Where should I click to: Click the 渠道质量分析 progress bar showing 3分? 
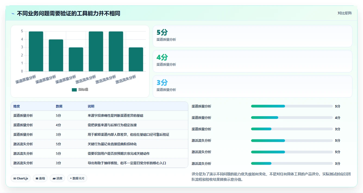tap(292, 129)
